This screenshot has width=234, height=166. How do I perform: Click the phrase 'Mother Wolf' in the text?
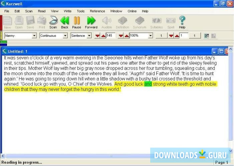pyautogui.click(x=40, y=68)
